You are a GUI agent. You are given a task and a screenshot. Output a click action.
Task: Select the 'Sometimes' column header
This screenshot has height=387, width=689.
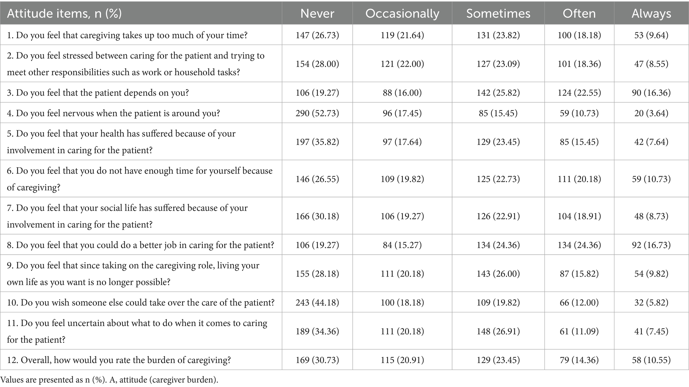tap(498, 13)
